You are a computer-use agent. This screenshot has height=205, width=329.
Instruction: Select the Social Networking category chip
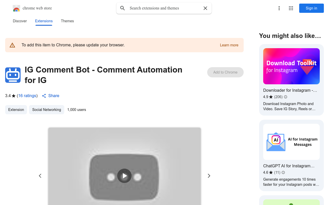tap(47, 110)
